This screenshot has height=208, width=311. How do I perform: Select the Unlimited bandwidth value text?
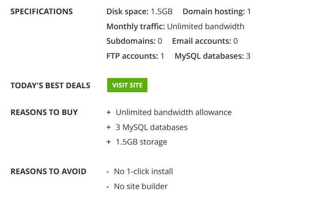point(206,26)
